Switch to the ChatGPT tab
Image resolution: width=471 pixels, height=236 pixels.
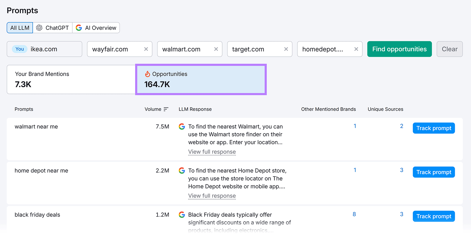(x=52, y=28)
